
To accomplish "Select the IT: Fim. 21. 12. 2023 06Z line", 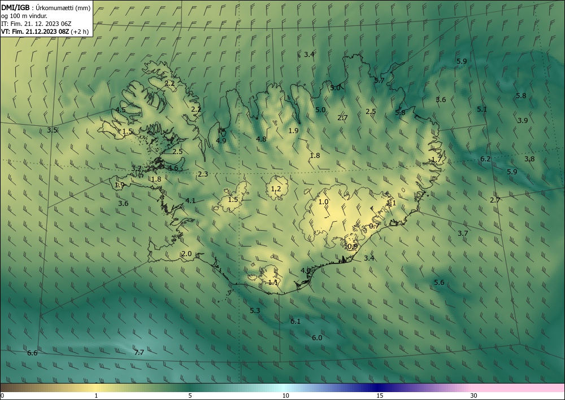I will click(36, 24).
